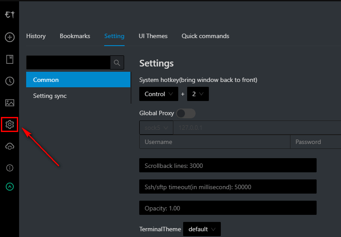Open the bookmarks sidebar icon

click(9, 59)
